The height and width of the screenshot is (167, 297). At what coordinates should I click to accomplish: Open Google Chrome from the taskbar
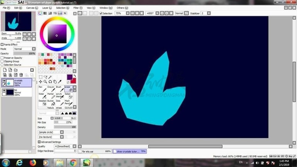click(x=73, y=162)
